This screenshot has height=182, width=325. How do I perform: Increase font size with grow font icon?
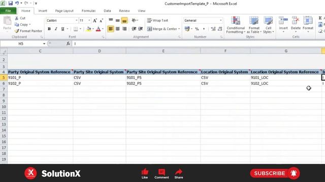click(95, 20)
